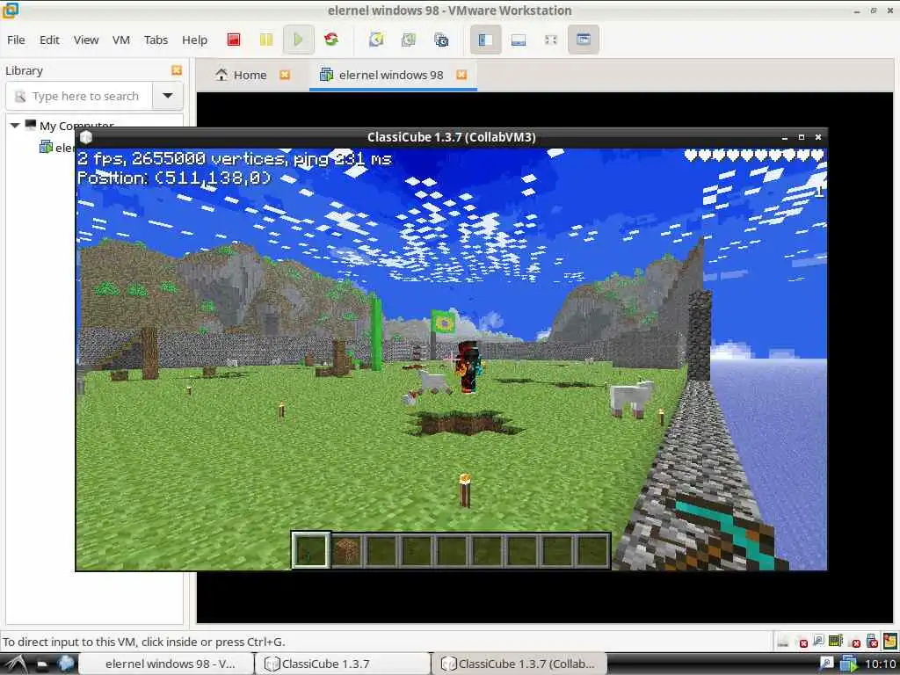Click the Brazil flag in the game world
900x675 pixels.
coord(443,322)
